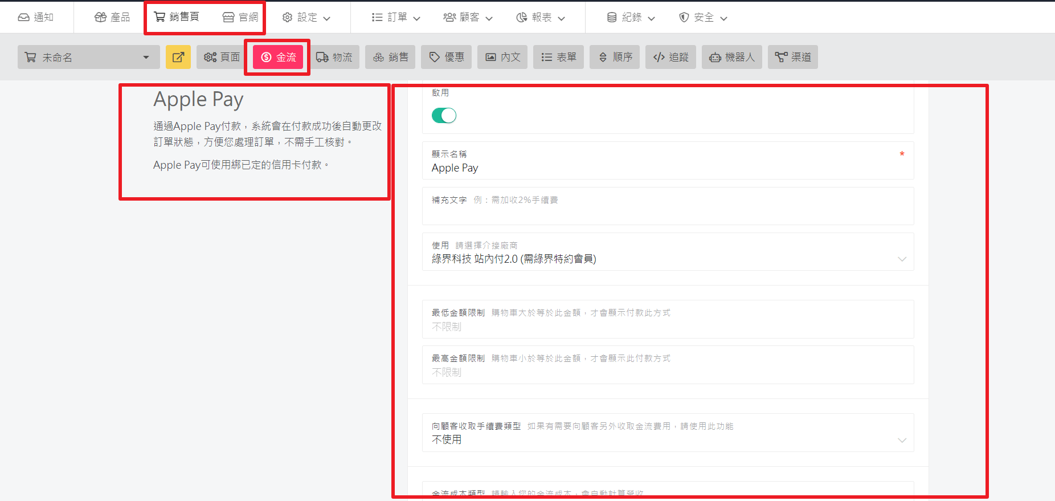
Task: Go to the 銷售頁 sales page tab
Action: (x=177, y=17)
